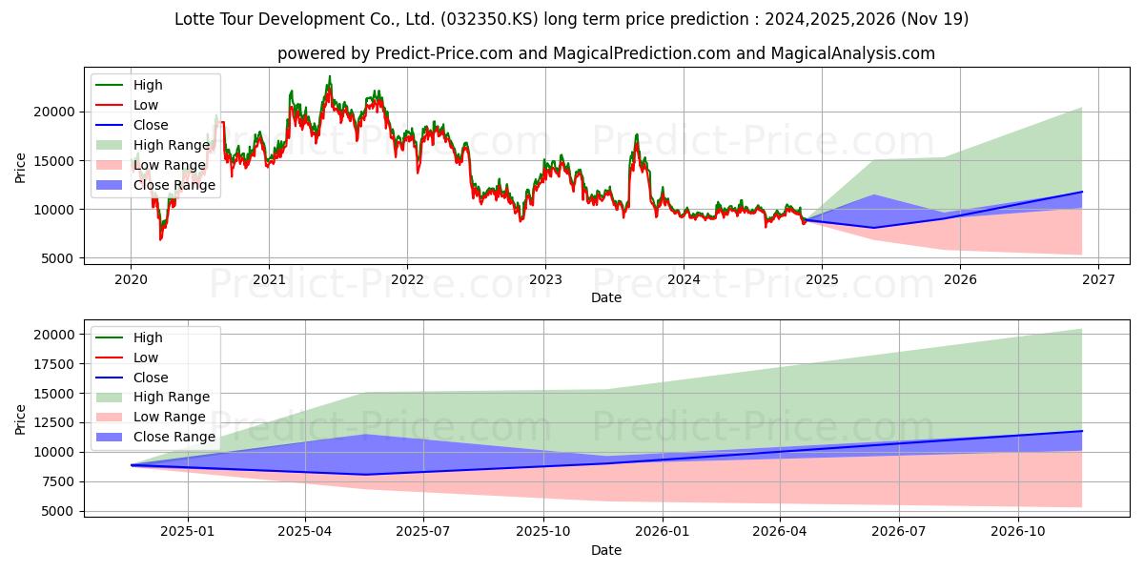Click the 'Price' y-axis label of lower chart

(21, 419)
